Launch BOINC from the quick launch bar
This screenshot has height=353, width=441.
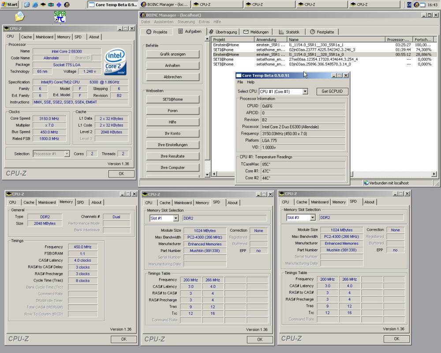pyautogui.click(x=67, y=4)
